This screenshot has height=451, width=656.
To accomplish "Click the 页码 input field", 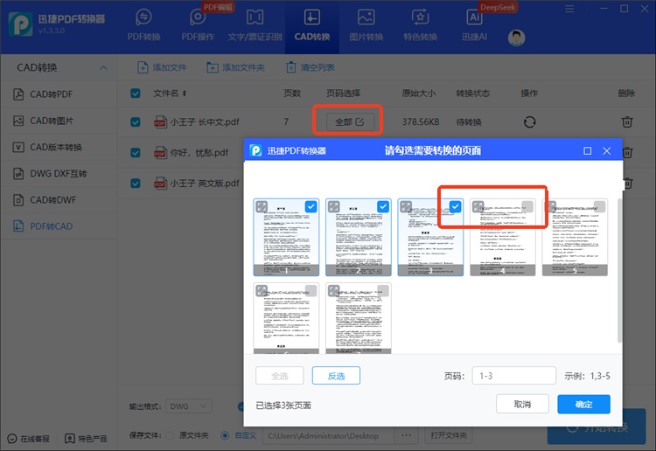I will [x=513, y=376].
